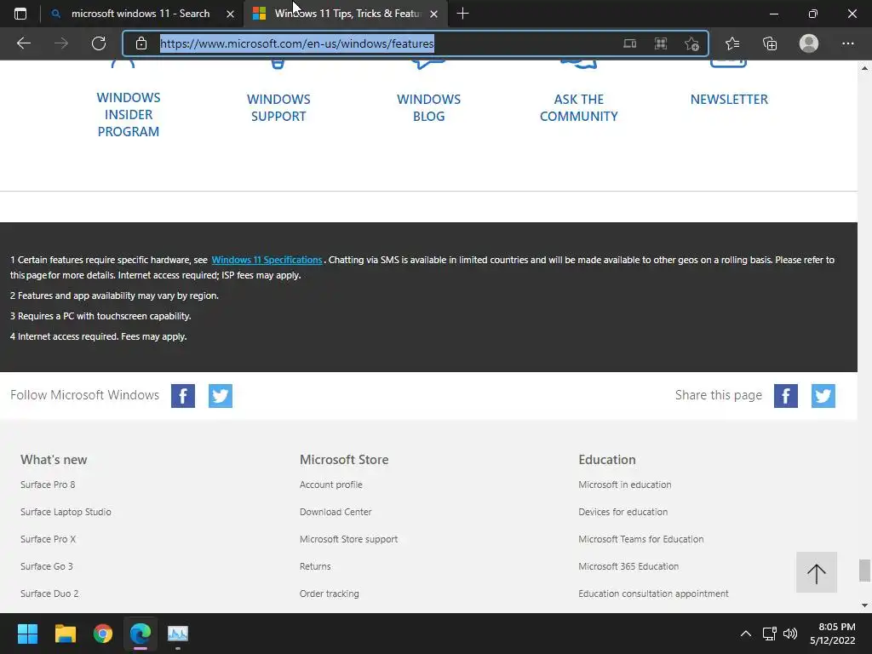
Task: Open the Windows 11 Specifications link
Action: tap(267, 260)
